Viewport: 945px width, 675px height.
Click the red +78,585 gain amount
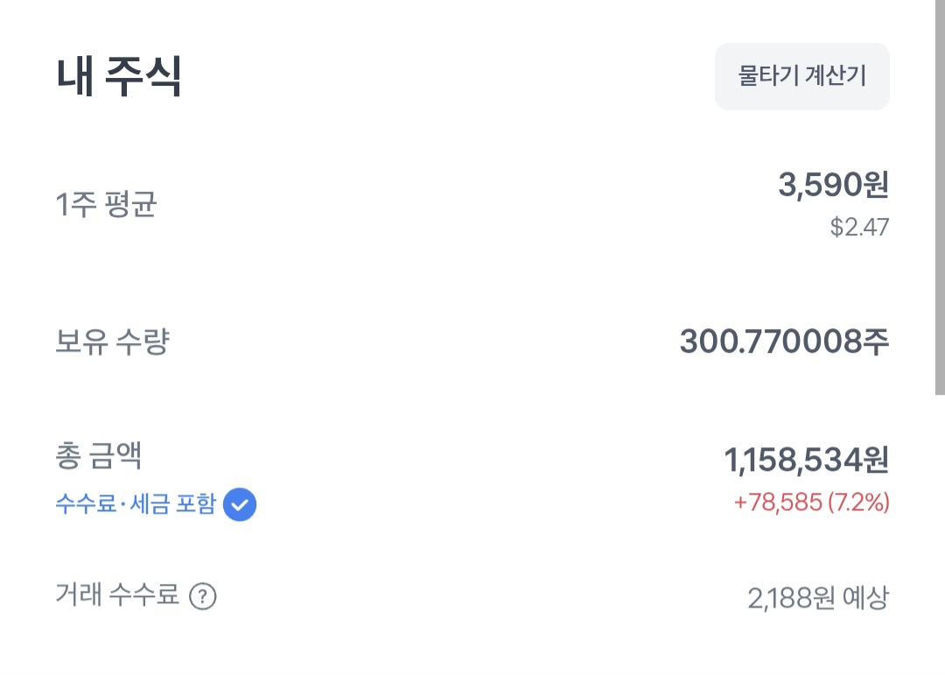pos(779,503)
